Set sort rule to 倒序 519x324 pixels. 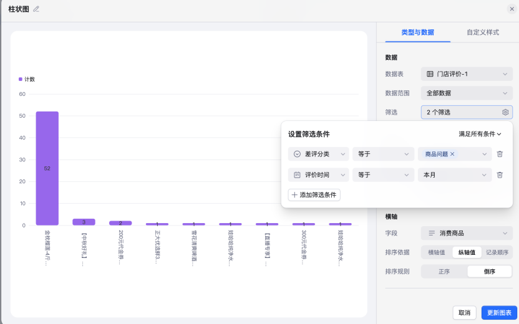coord(489,272)
